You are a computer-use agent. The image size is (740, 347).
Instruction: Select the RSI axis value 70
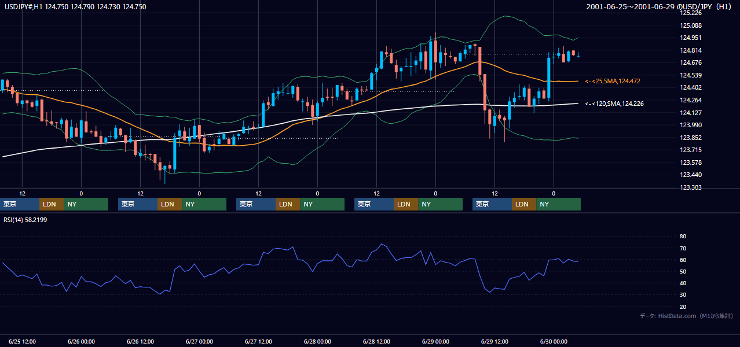[x=683, y=248]
